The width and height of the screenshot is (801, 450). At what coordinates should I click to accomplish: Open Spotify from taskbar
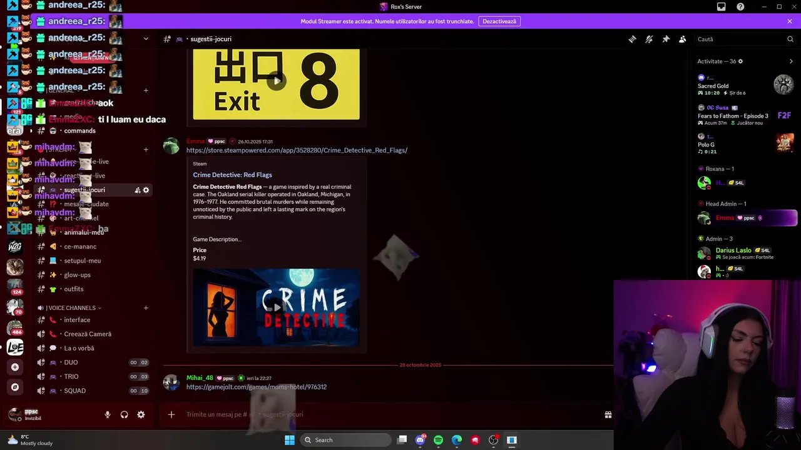[x=438, y=440]
